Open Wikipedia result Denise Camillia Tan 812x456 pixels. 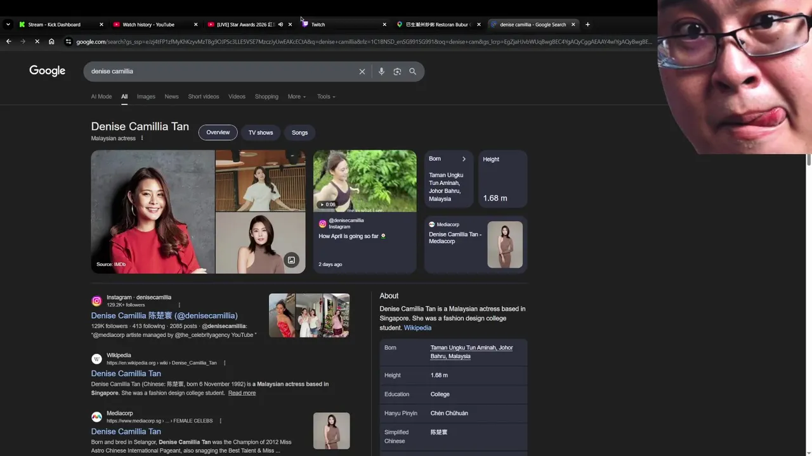coord(126,374)
